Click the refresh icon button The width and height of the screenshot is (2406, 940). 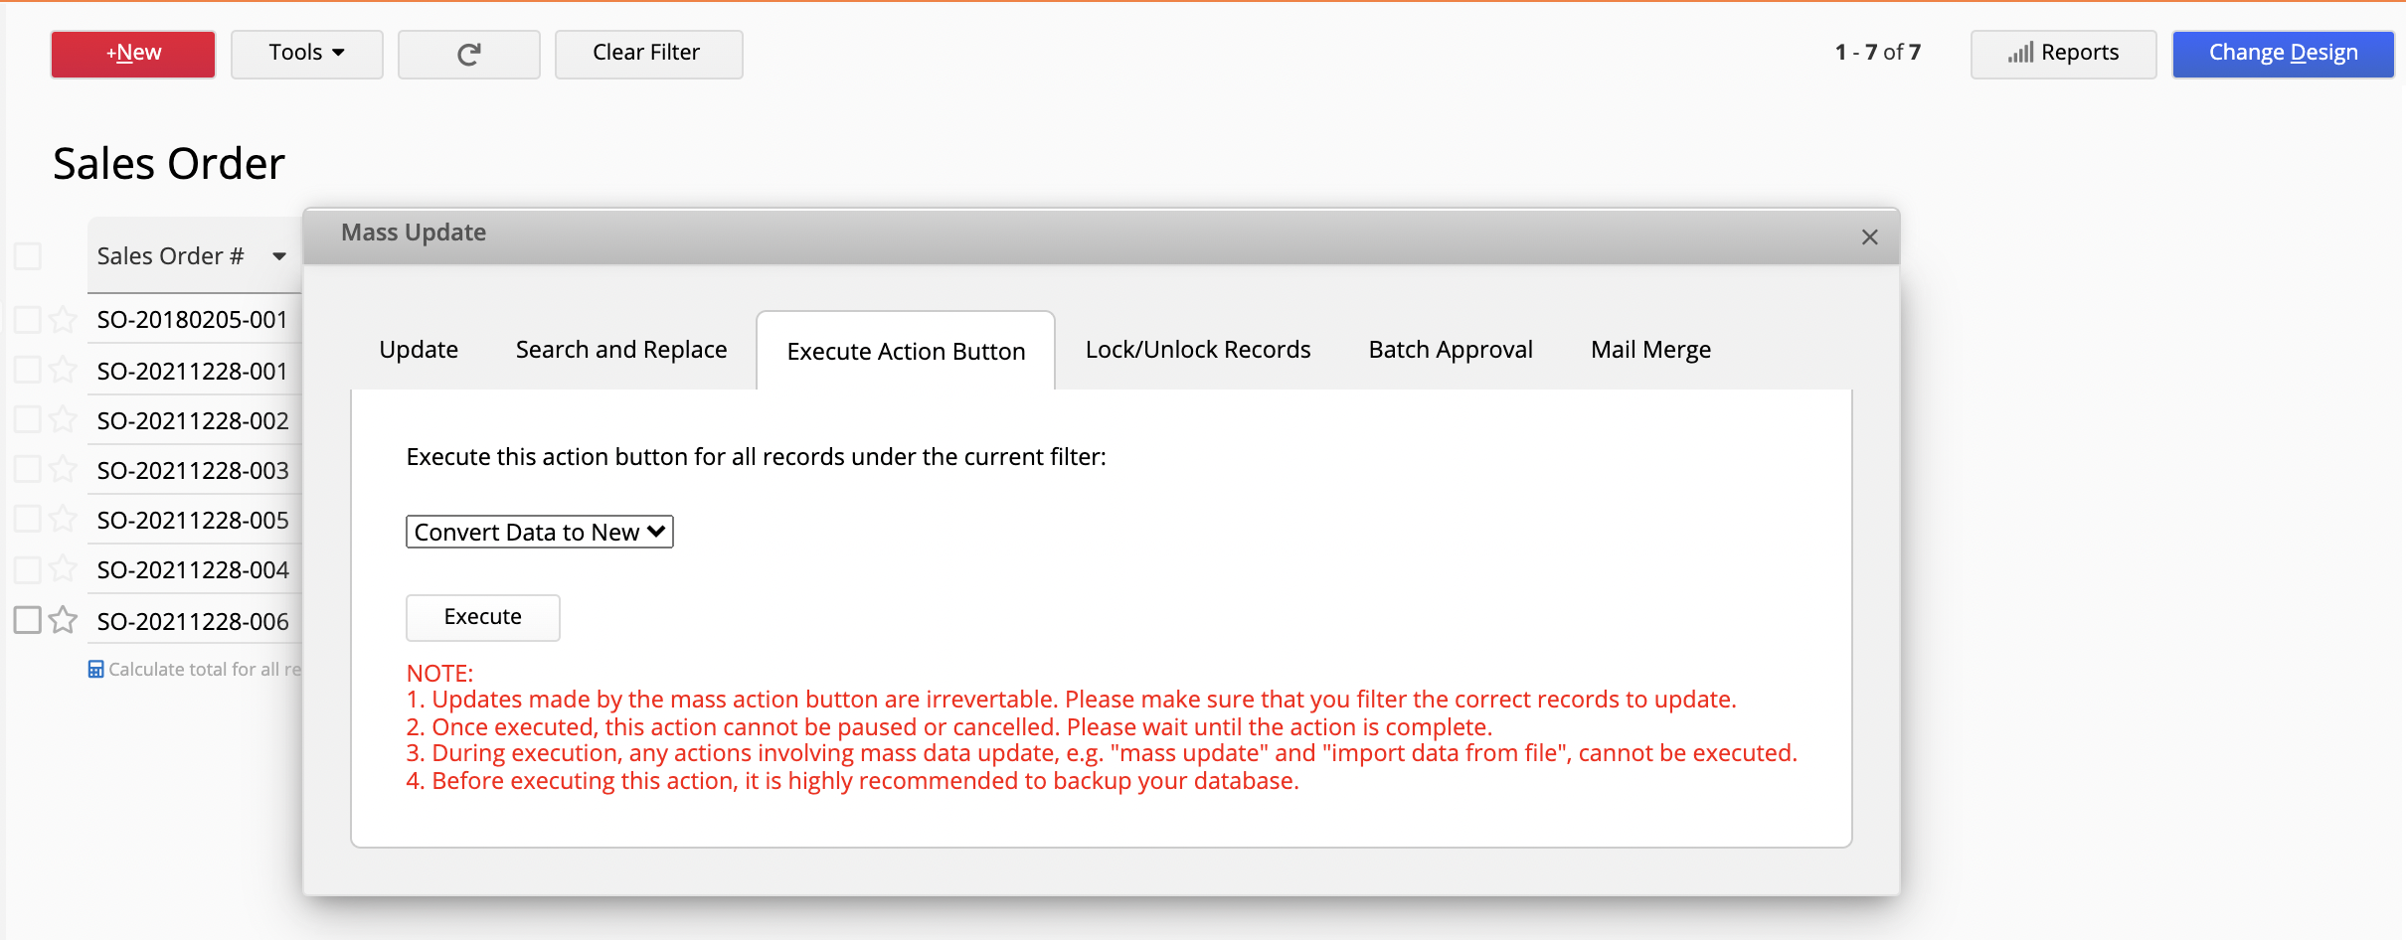[x=468, y=54]
